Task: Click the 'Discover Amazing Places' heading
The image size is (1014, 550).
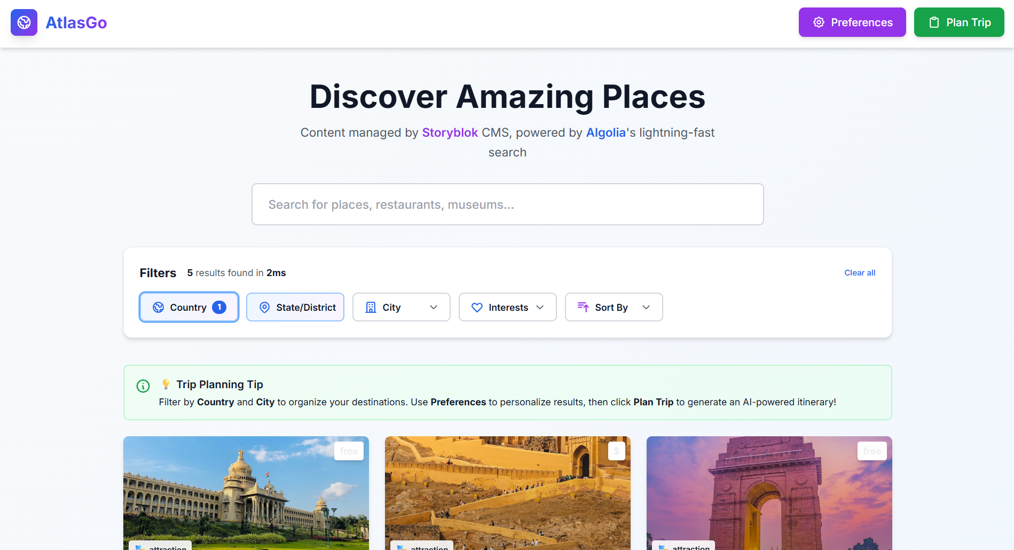Action: tap(507, 97)
